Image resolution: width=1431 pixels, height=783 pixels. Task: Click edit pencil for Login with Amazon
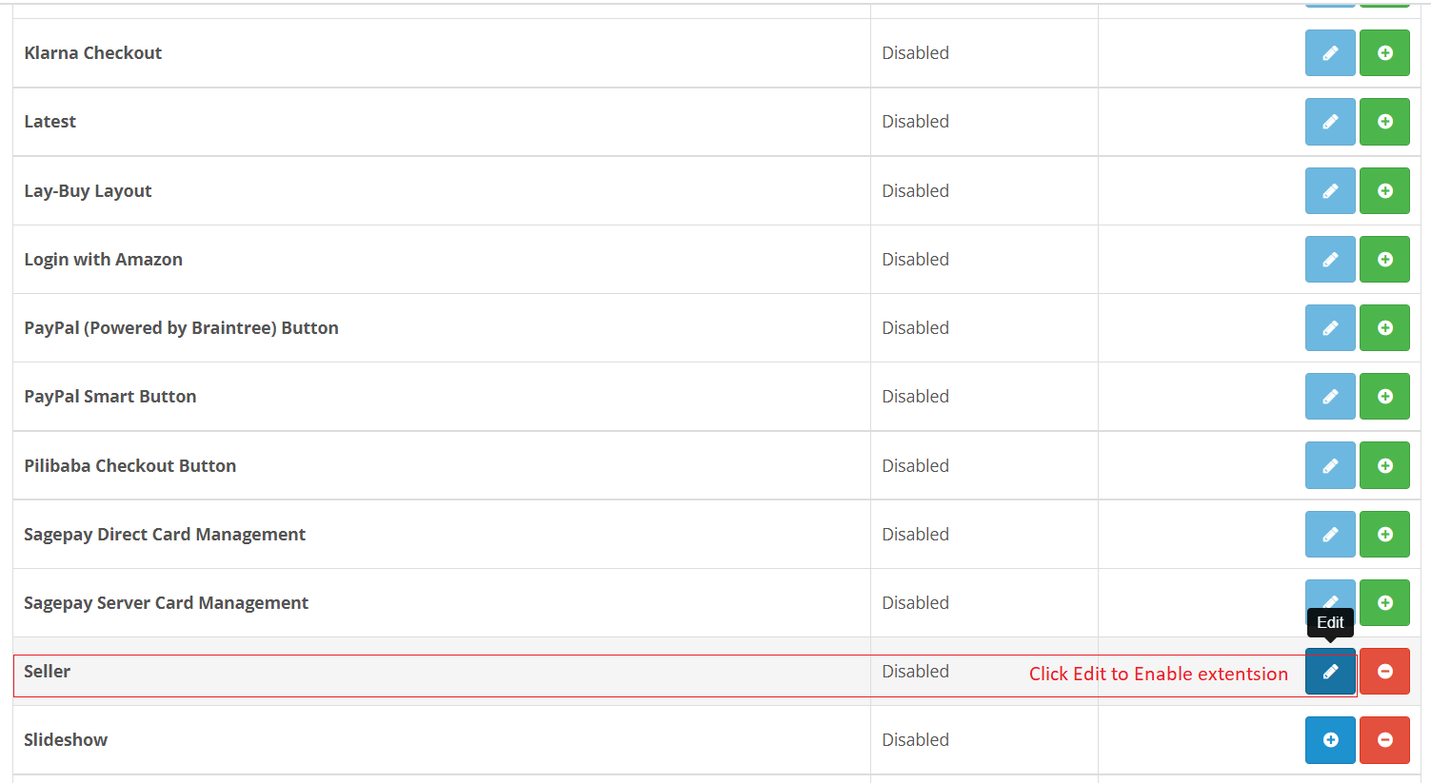[1330, 259]
